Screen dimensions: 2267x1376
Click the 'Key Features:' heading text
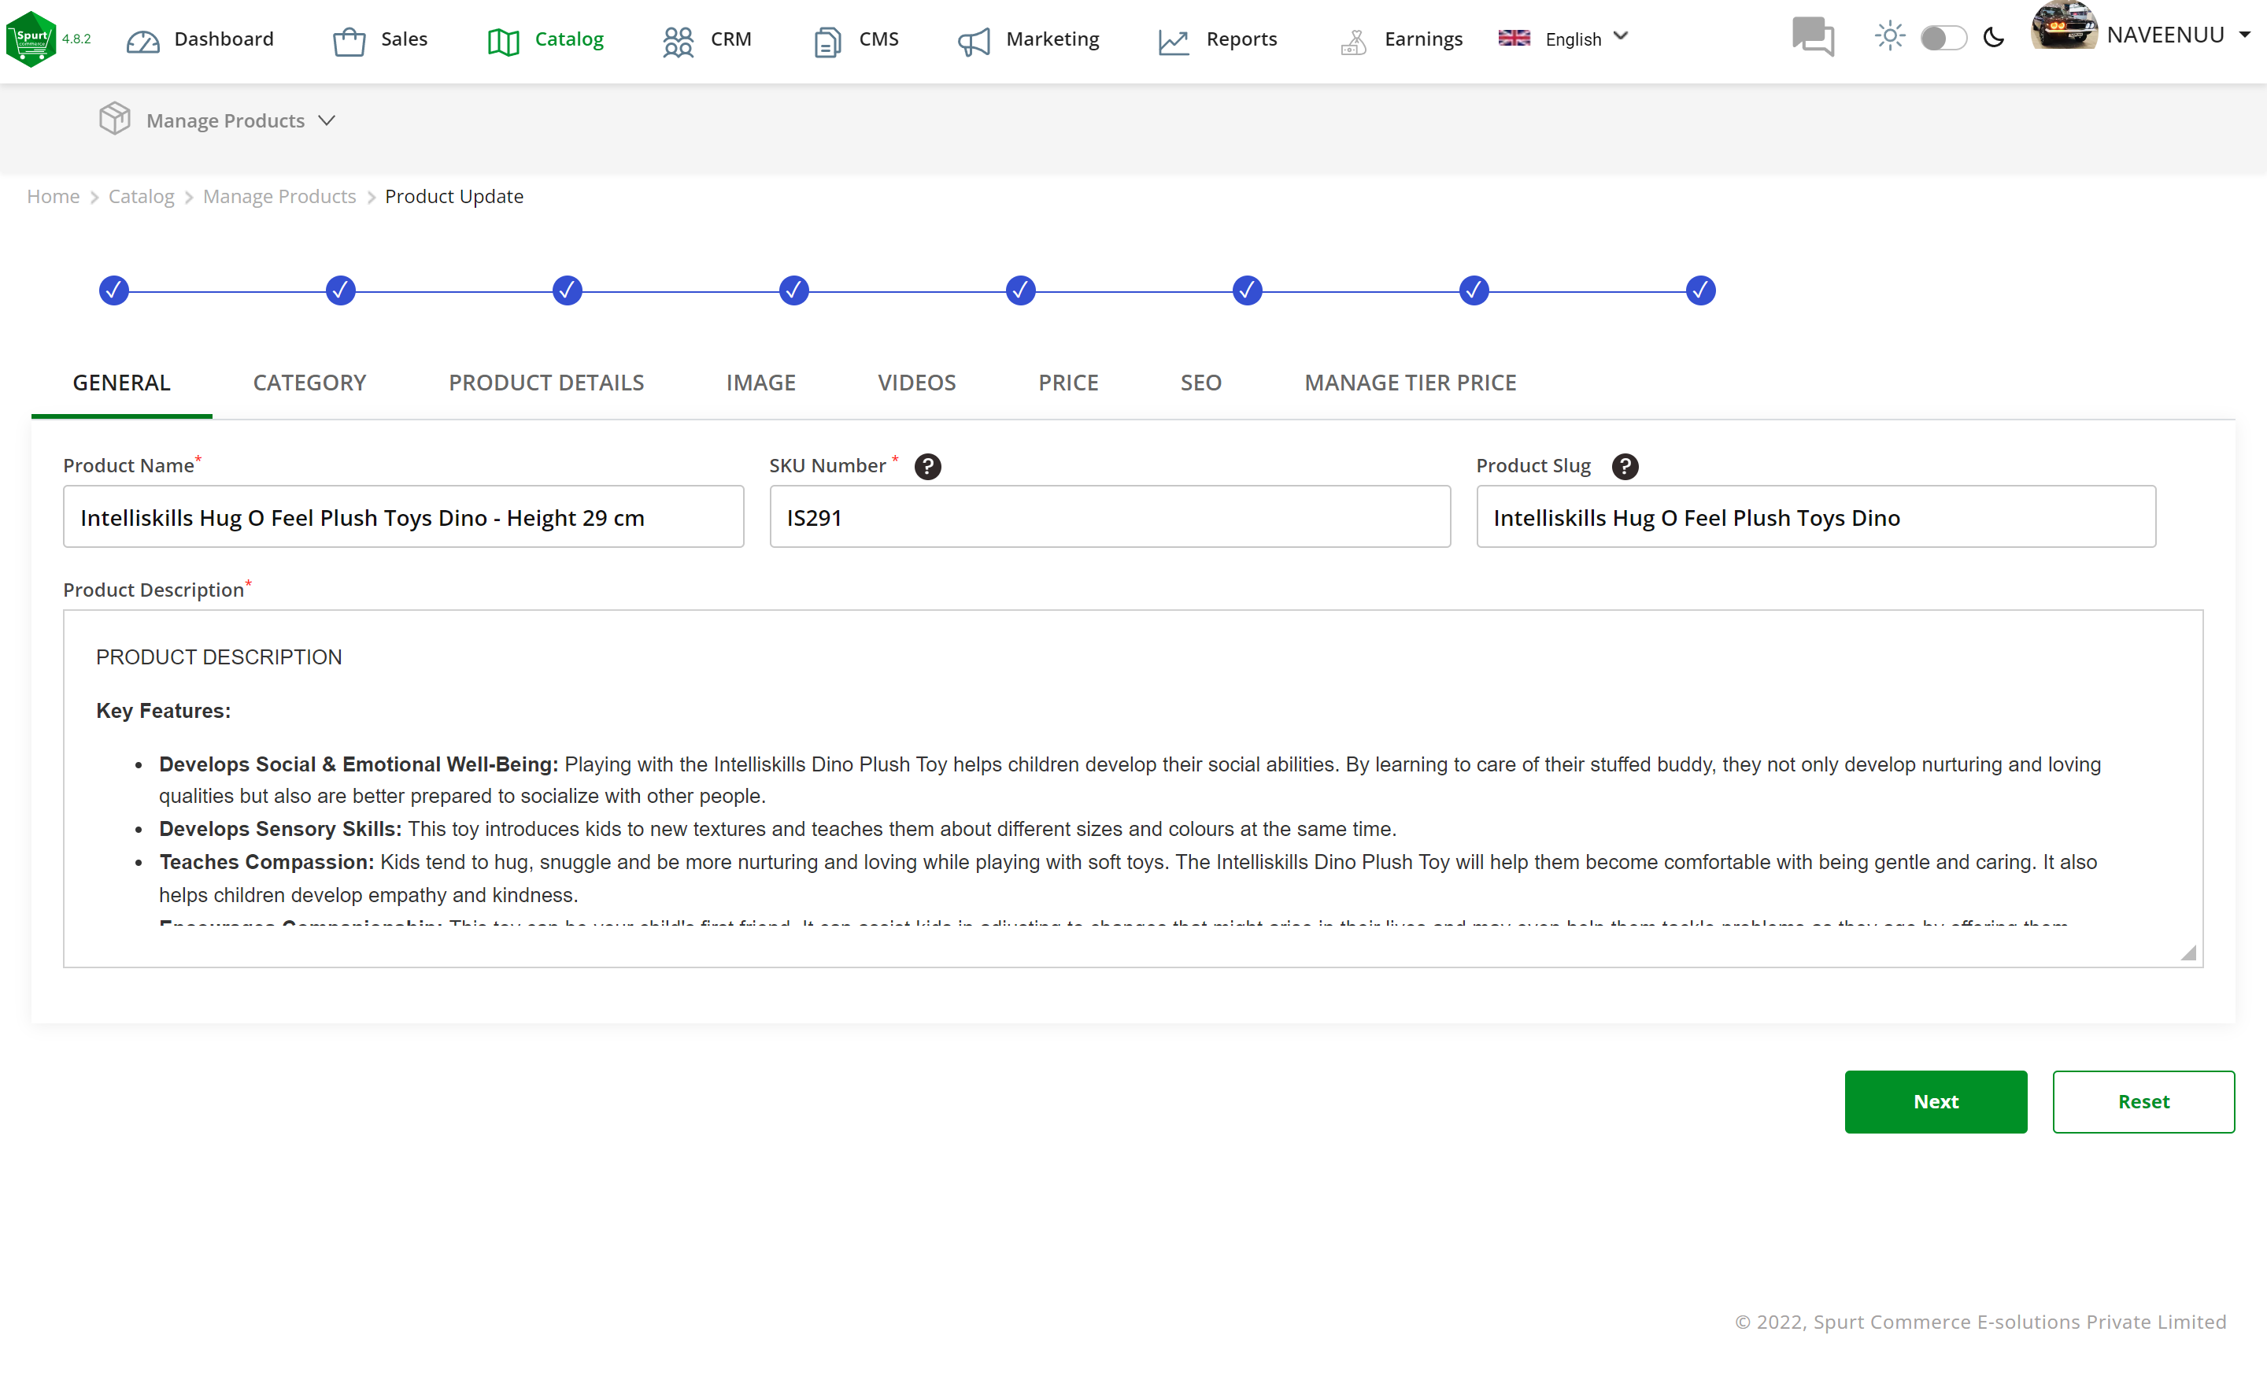tap(164, 711)
